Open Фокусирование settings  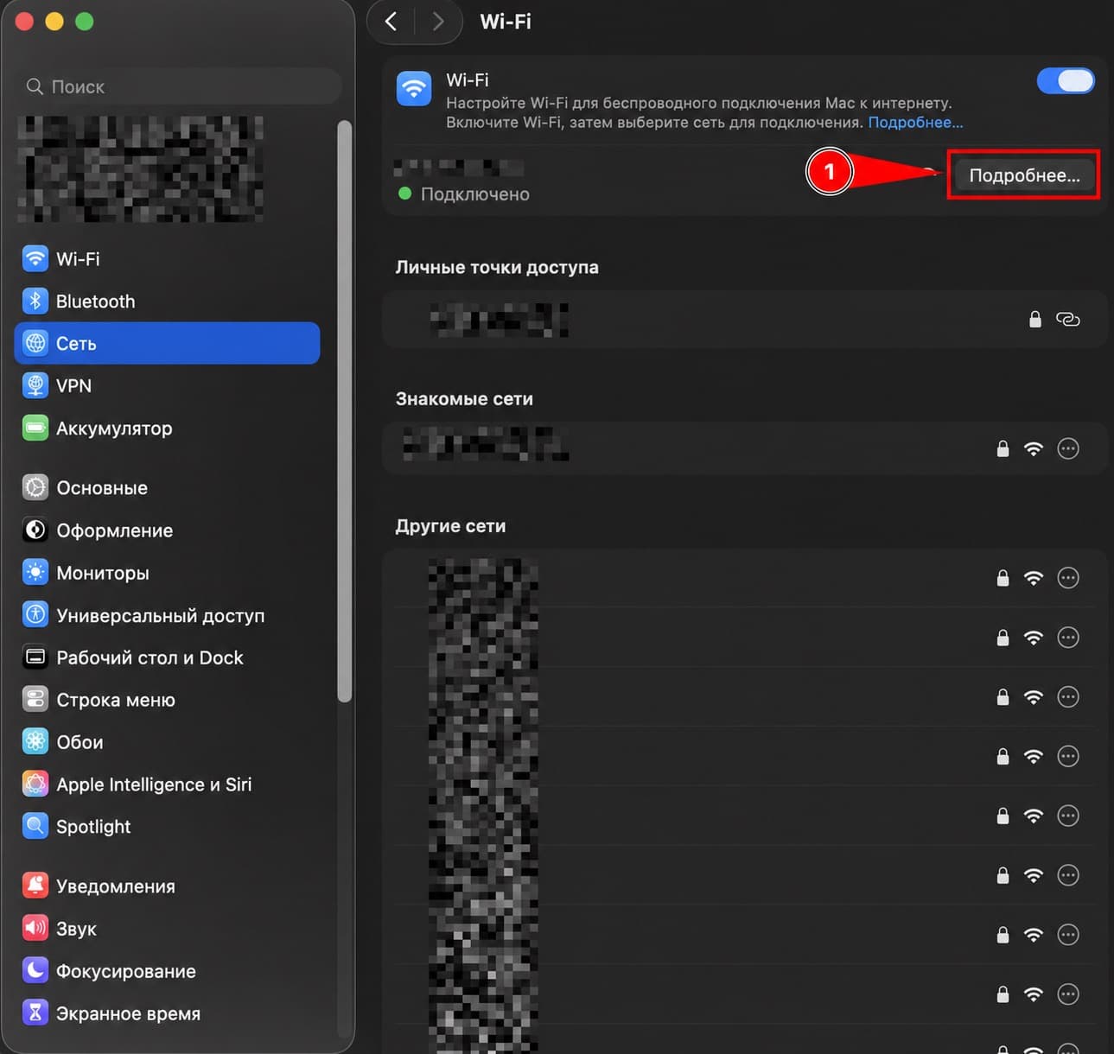coord(167,971)
